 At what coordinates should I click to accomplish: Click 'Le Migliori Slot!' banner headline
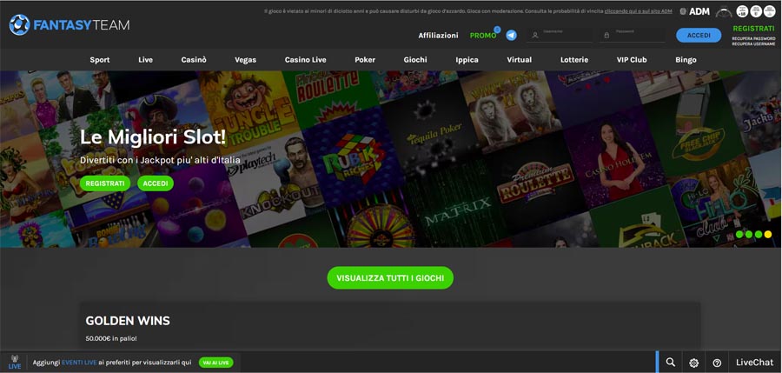coord(153,137)
